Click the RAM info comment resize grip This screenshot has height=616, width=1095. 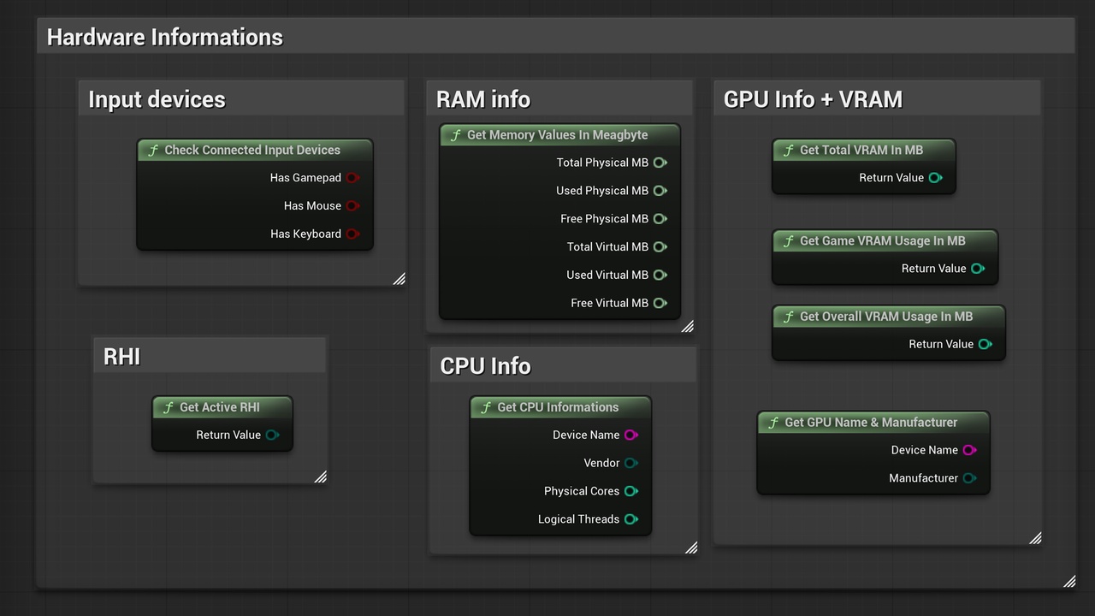(688, 326)
